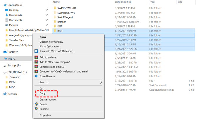Click the Downloads arrow icon in sidebar
Image resolution: width=198 pixels, height=119 pixels.
point(7,15)
